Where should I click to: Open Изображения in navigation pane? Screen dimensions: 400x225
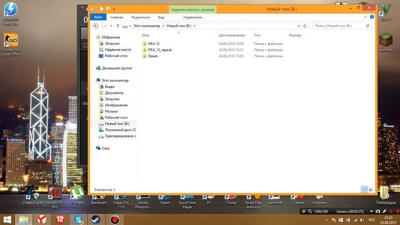pos(116,105)
